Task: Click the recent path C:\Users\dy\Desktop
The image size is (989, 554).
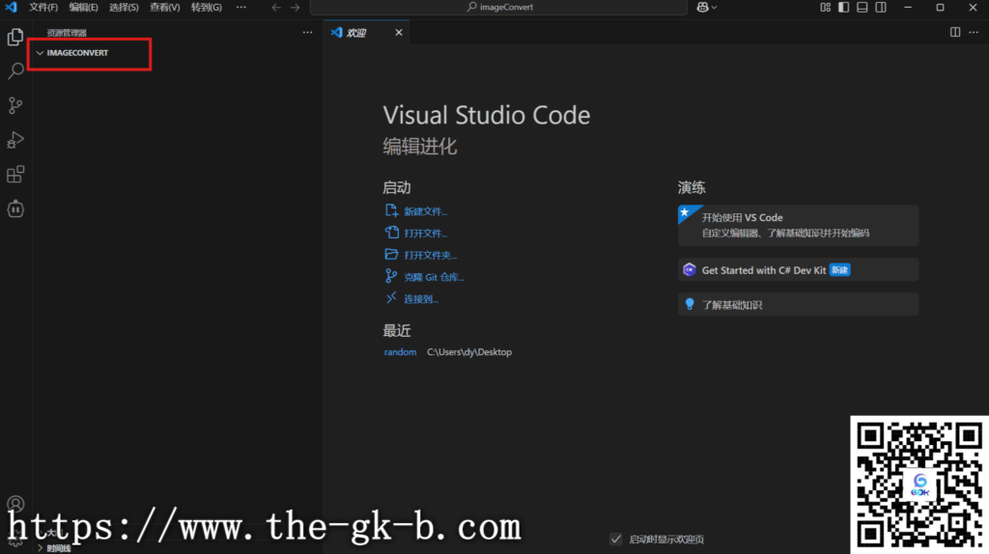Action: (469, 351)
